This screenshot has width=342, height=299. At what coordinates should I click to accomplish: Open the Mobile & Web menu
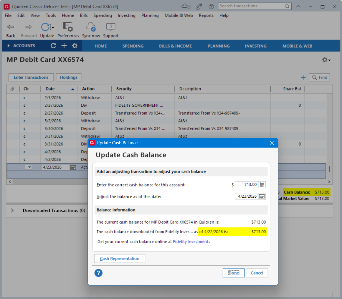179,16
